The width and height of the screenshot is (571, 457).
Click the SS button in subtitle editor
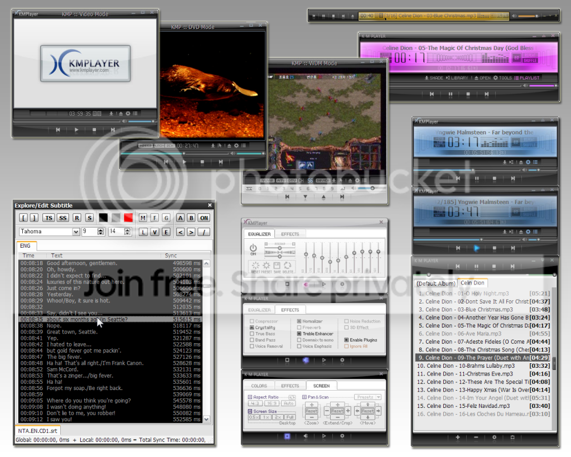click(x=62, y=218)
